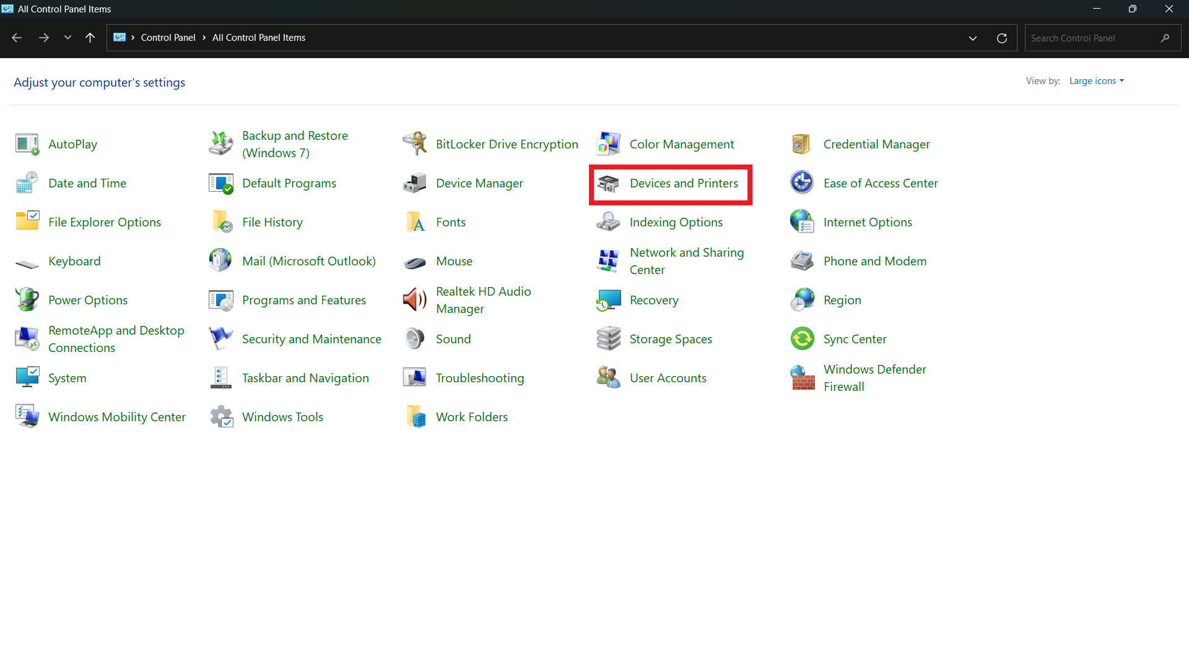
Task: Click the Troubleshooting link
Action: click(479, 378)
